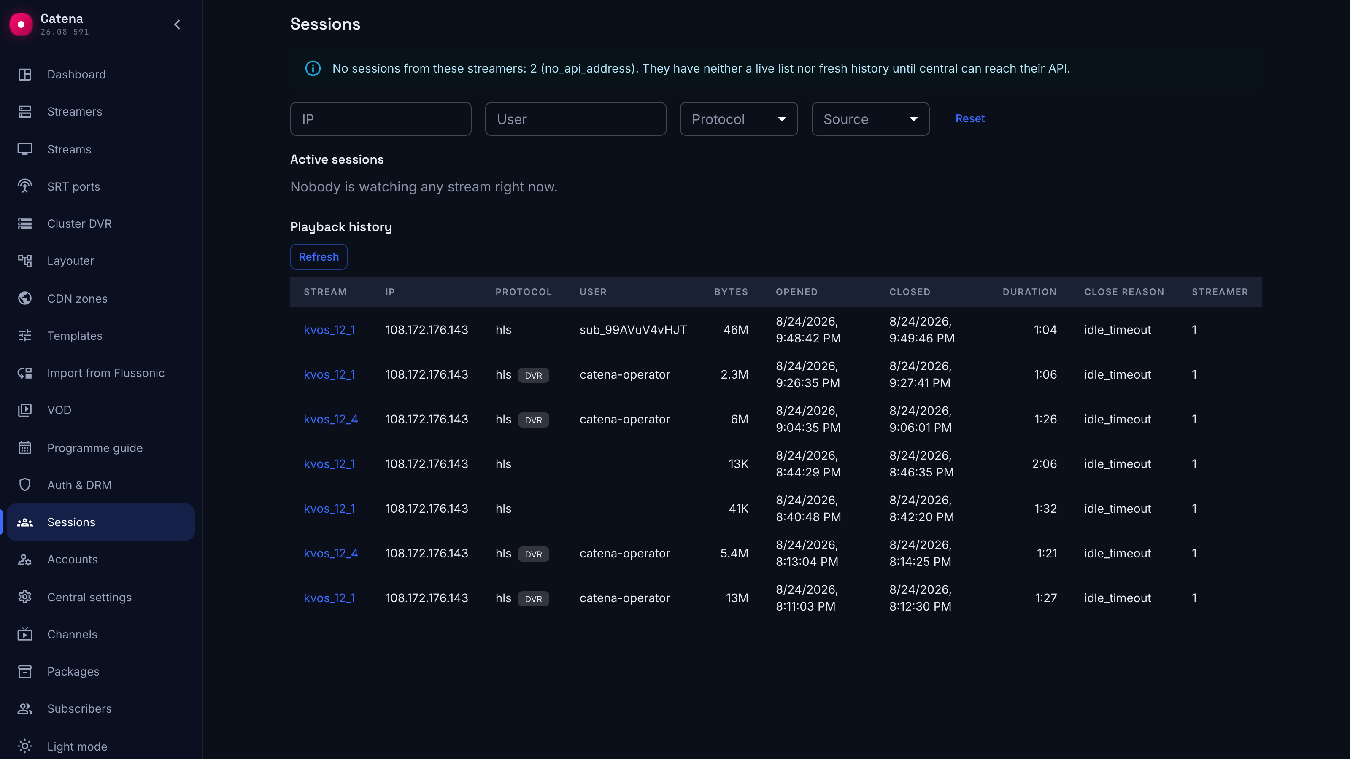Click the Sessions people icon

point(24,522)
